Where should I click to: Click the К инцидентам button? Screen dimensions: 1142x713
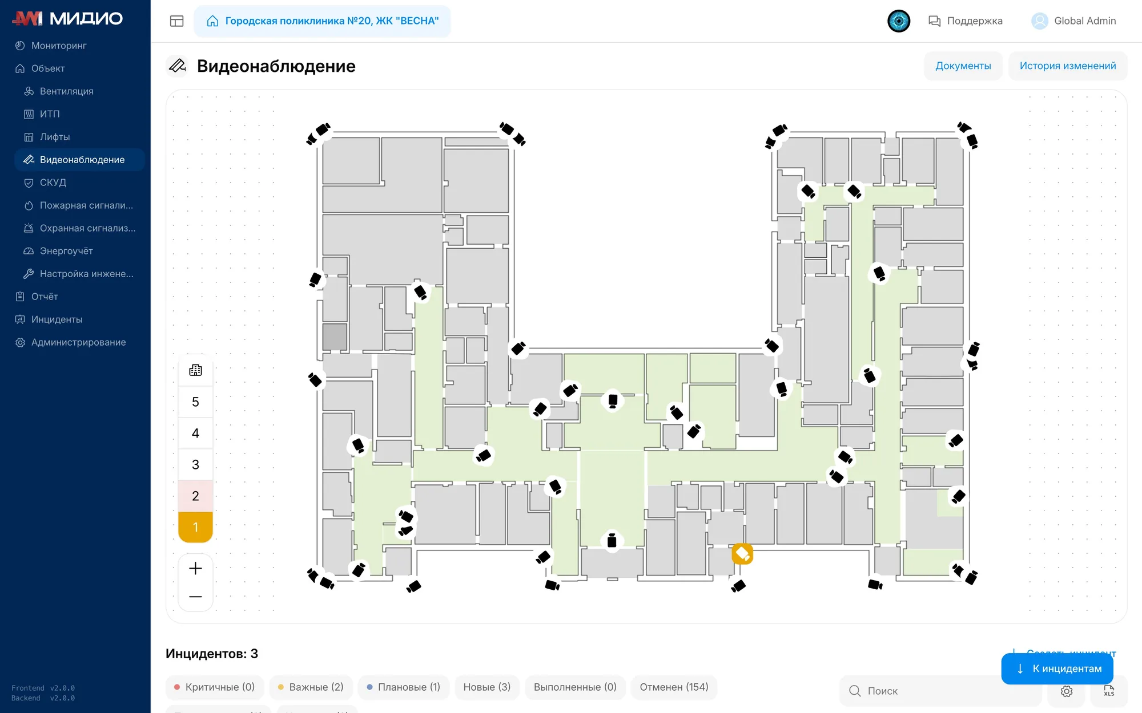point(1057,669)
